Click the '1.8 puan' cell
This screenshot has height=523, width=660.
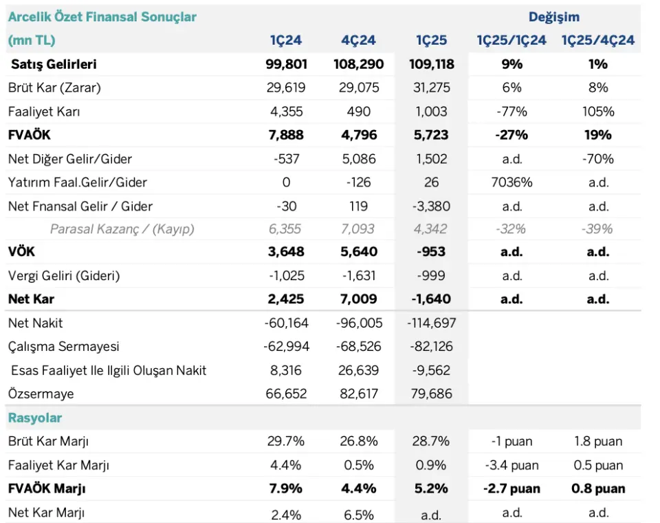(x=598, y=441)
